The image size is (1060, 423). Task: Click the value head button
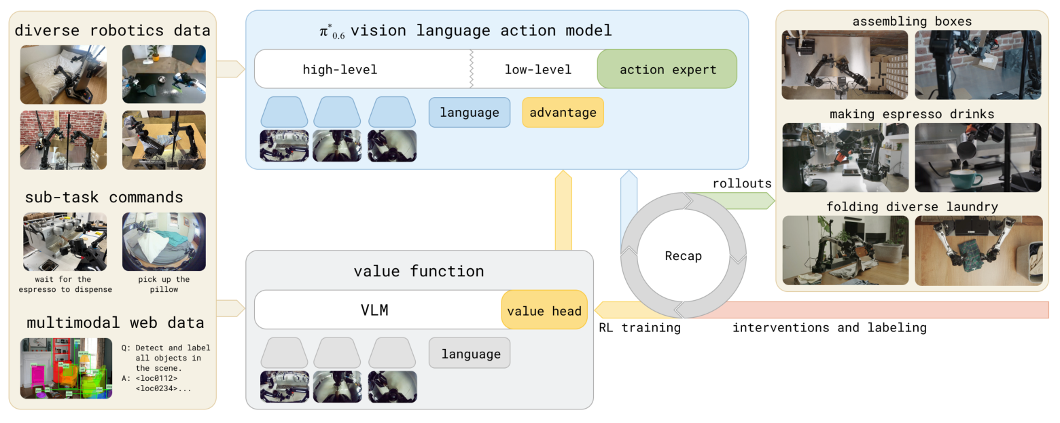[x=544, y=310]
